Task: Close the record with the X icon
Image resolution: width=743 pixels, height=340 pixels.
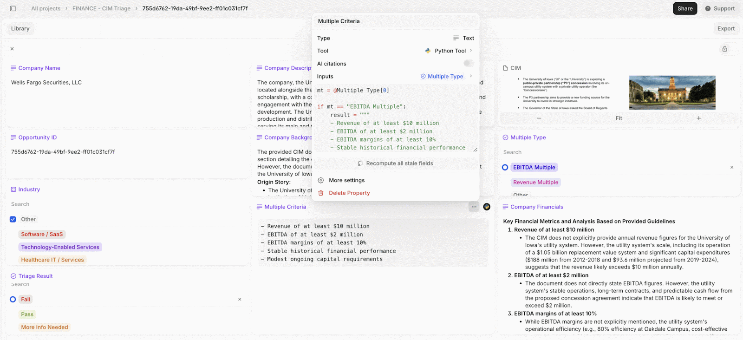Action: coord(12,49)
